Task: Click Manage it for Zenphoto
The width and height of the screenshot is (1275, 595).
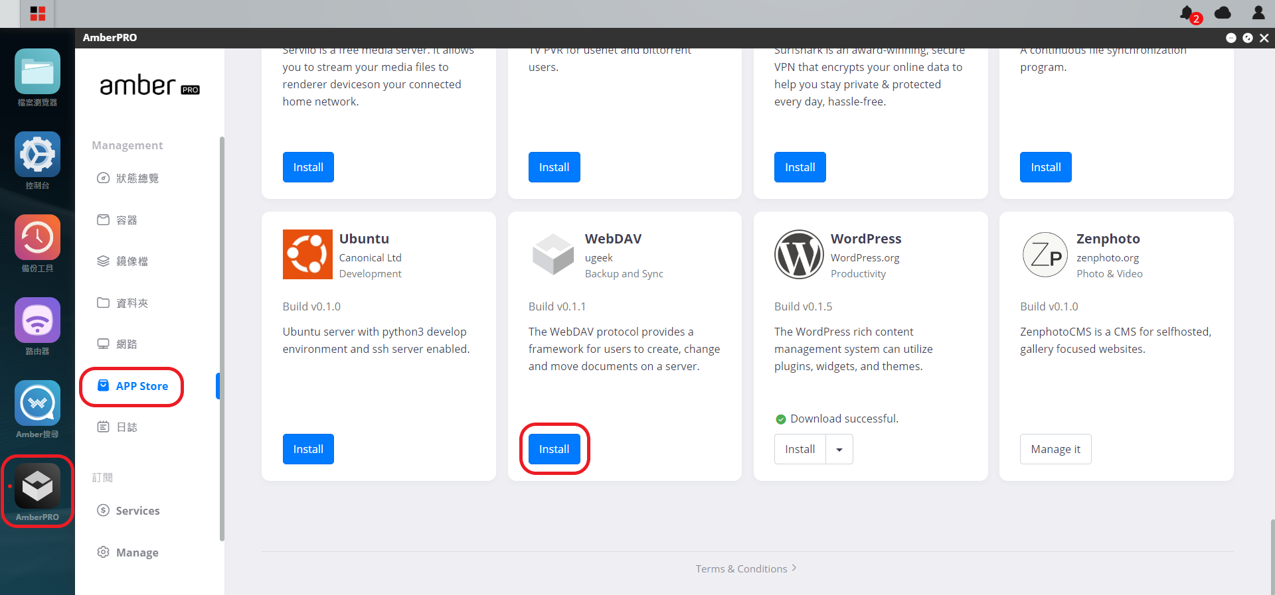Action: (1056, 449)
